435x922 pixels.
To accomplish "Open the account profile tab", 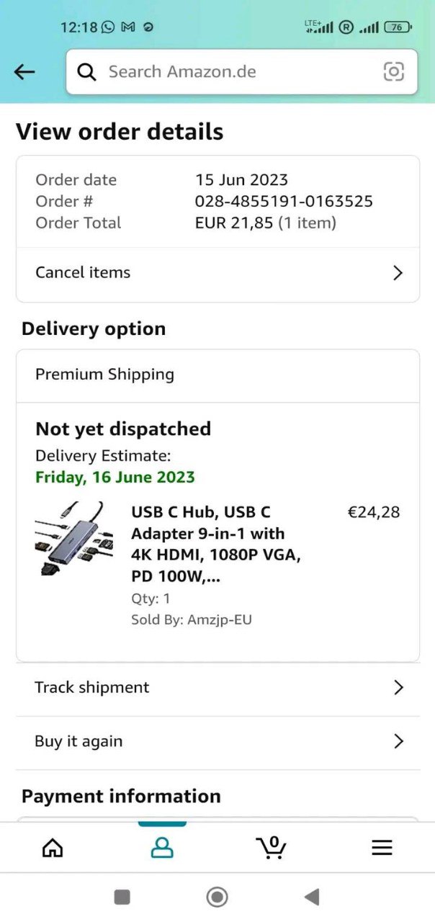I will click(x=162, y=848).
